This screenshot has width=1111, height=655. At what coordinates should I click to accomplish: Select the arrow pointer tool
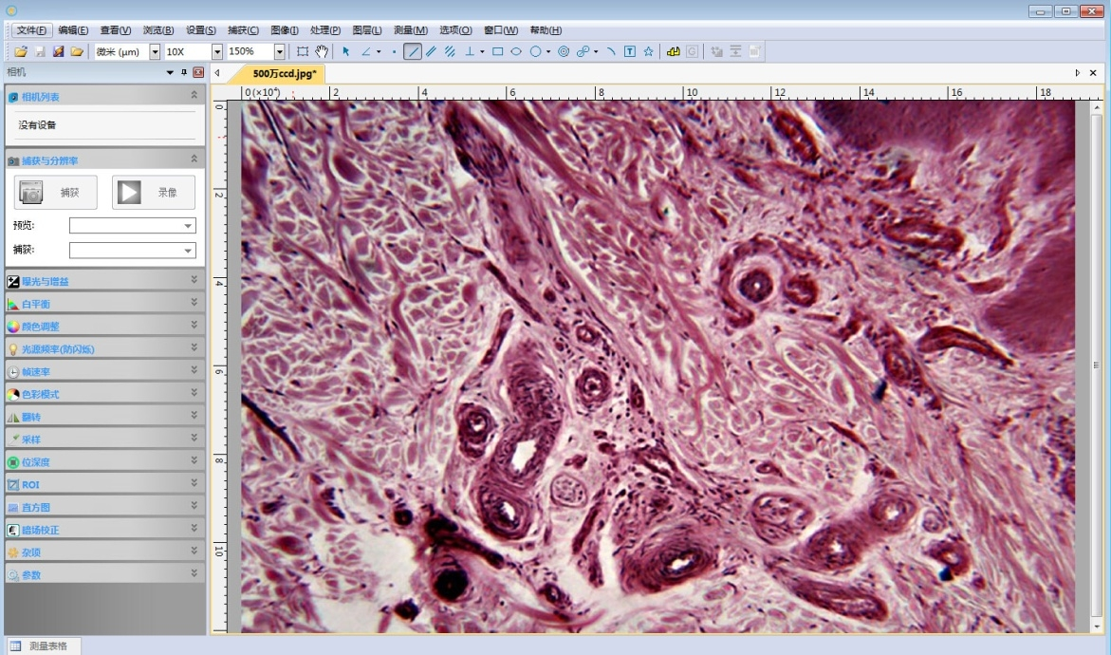pos(345,51)
